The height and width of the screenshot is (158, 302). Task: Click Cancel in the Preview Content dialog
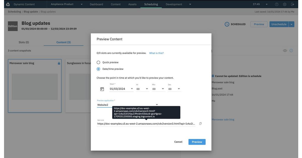[x=178, y=142]
